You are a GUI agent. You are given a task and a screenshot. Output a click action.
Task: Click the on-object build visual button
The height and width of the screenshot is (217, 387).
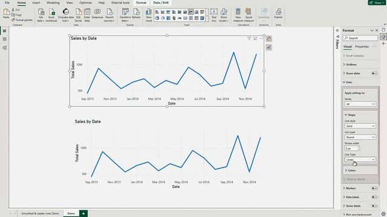(x=268, y=39)
